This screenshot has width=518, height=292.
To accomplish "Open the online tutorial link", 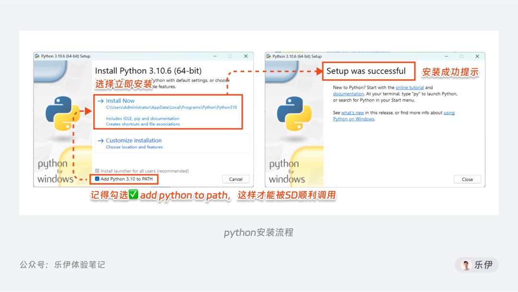I will [410, 88].
